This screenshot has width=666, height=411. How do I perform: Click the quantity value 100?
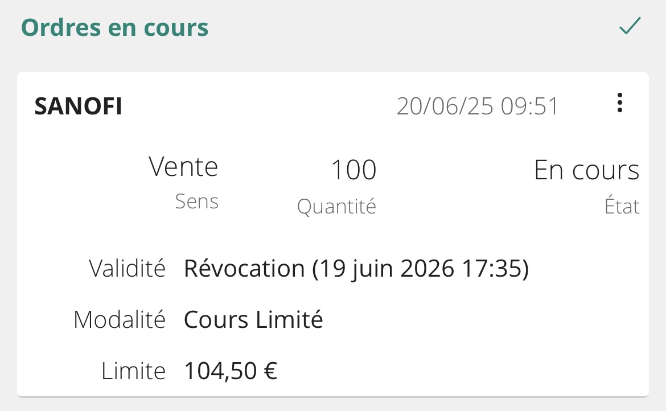click(x=354, y=170)
